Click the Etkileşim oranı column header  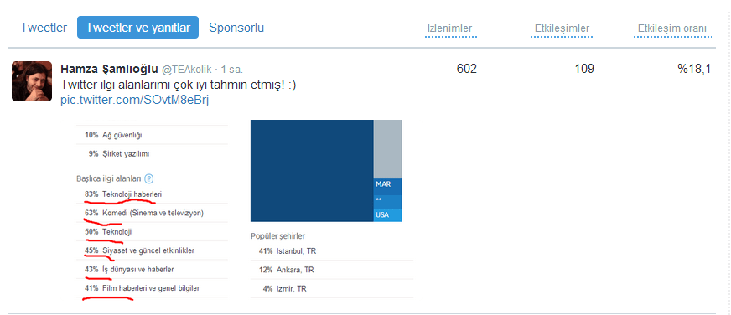(673, 28)
